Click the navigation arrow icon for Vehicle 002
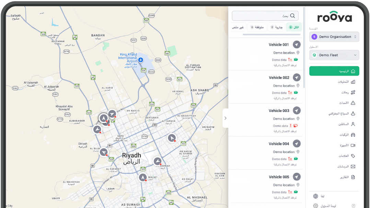 pyautogui.click(x=297, y=77)
